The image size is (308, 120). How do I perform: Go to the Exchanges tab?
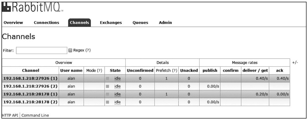111,23
